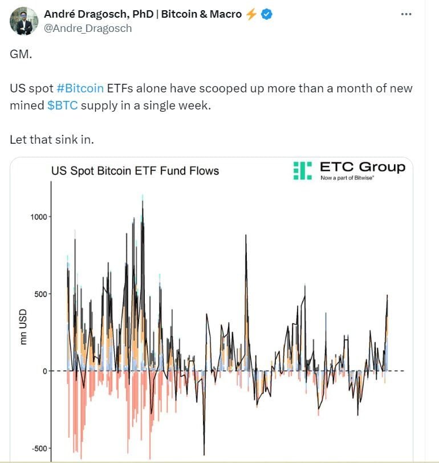Click André Dragosch's circular profile avatar
Screen dimensions: 439x463
click(23, 20)
